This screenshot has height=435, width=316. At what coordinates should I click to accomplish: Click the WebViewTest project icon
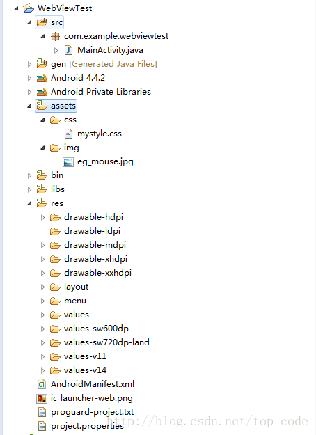point(29,8)
